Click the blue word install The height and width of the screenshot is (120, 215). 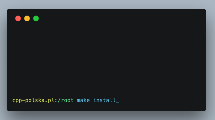(x=104, y=100)
